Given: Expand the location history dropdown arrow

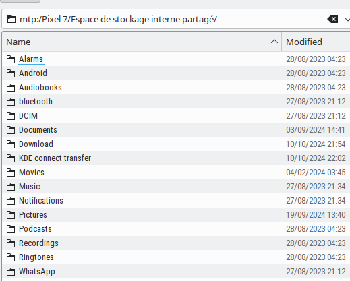Looking at the screenshot, I should tap(347, 20).
